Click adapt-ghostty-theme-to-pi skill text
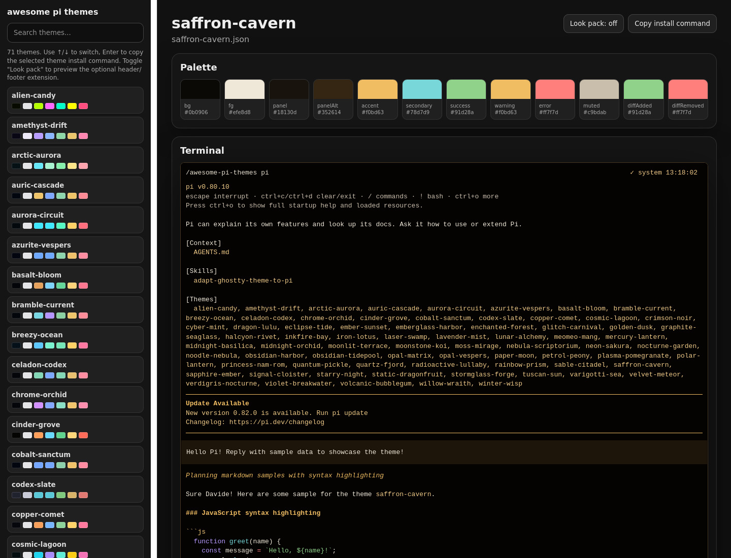The image size is (731, 558). [x=243, y=281]
